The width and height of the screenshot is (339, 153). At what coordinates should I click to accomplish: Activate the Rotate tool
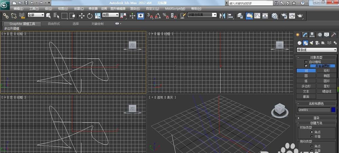click(90, 16)
